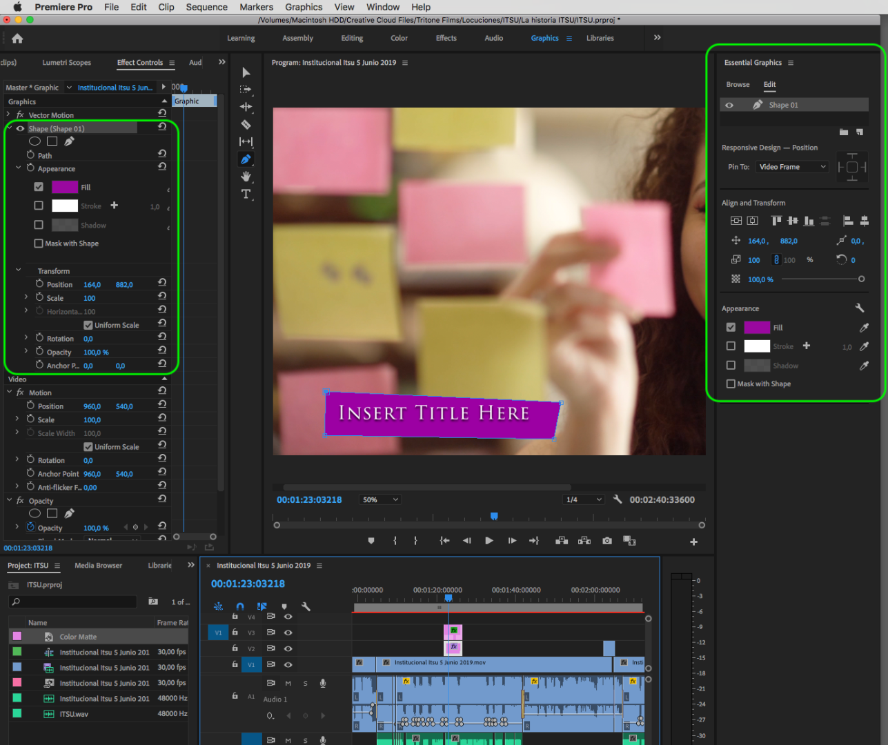The width and height of the screenshot is (888, 745).
Task: Click Mark In button
Action: [395, 541]
